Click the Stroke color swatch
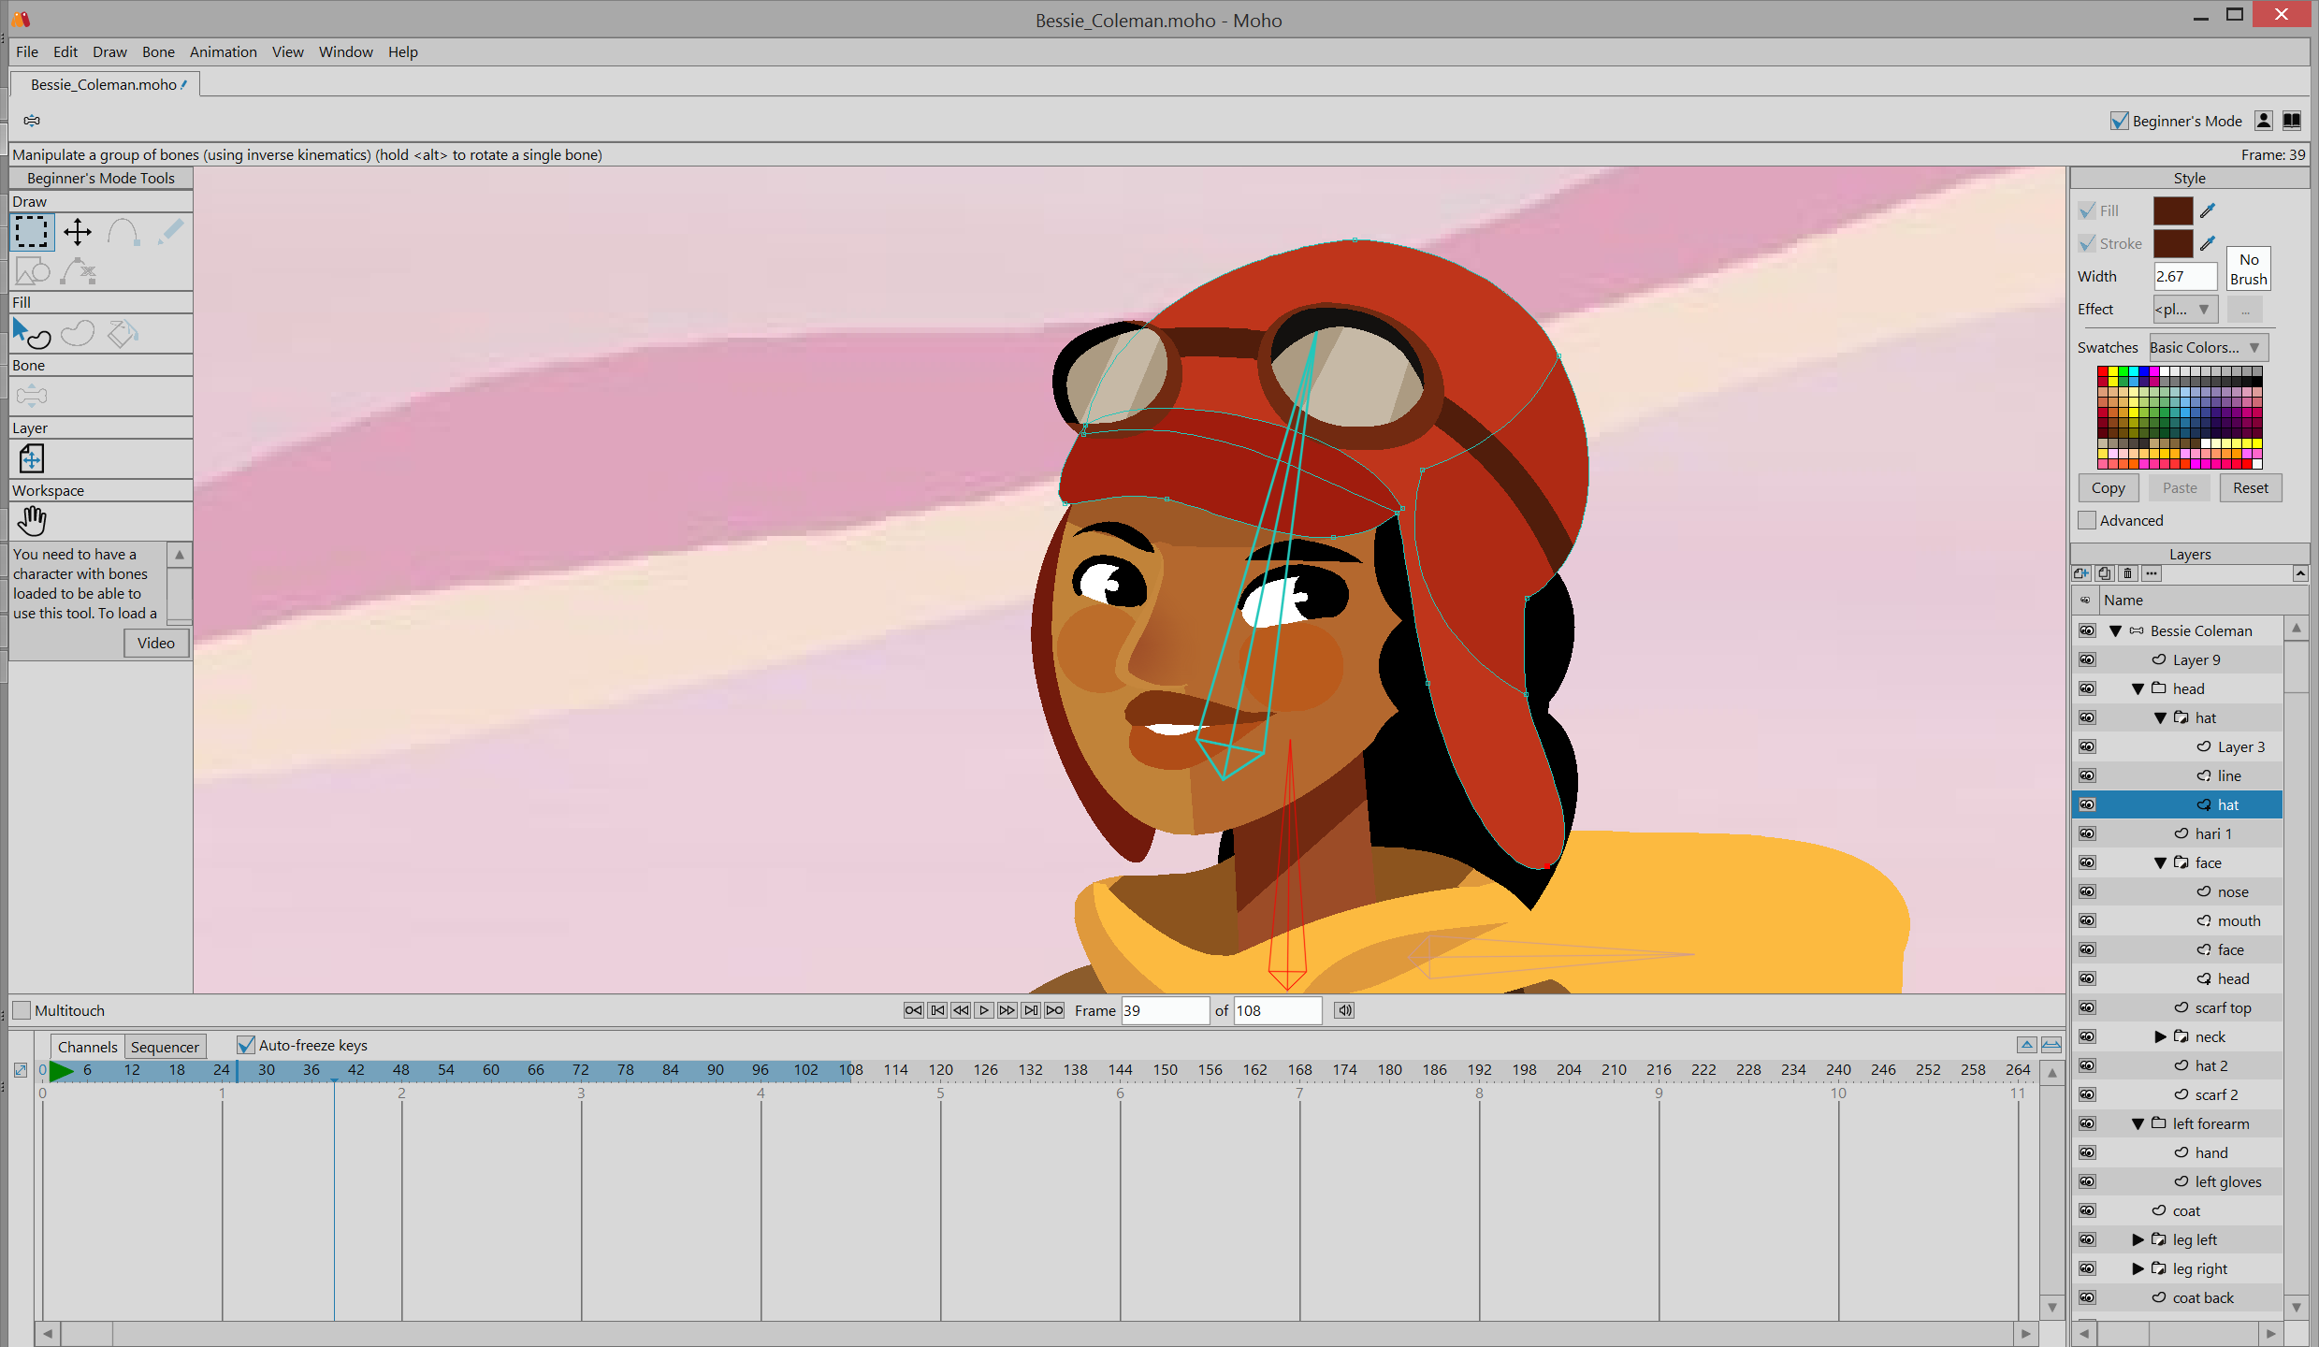 coord(2172,243)
